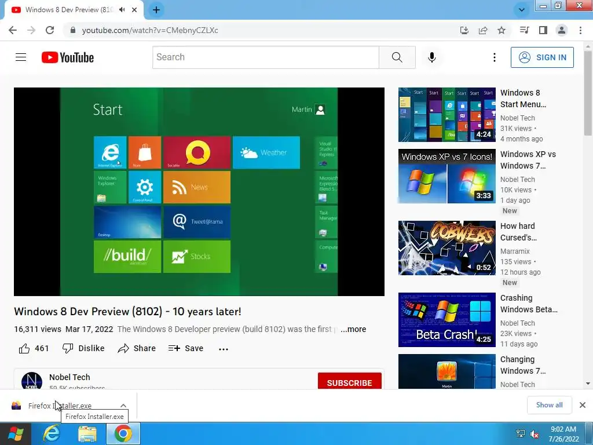The height and width of the screenshot is (445, 593).
Task: Open YouTube settings three-dot menu
Action: click(495, 57)
